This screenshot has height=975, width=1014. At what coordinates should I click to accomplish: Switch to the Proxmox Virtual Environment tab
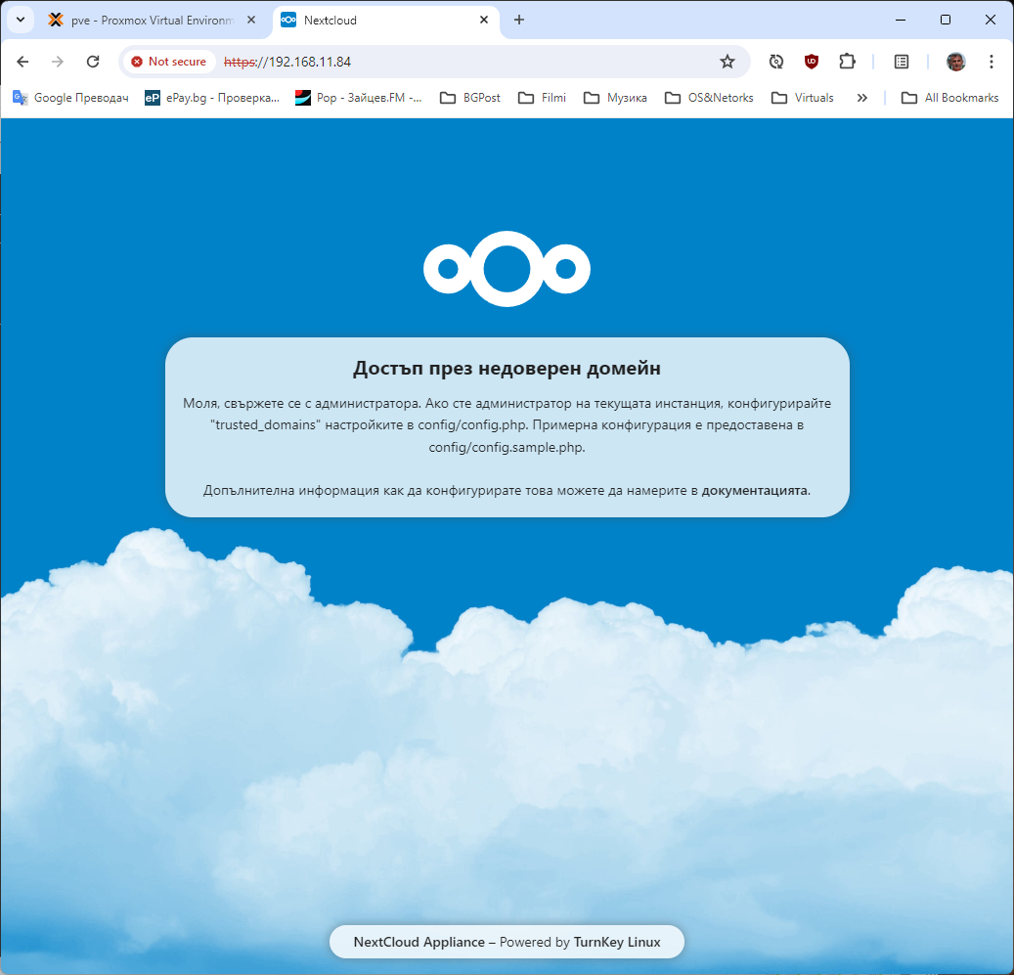tap(152, 20)
